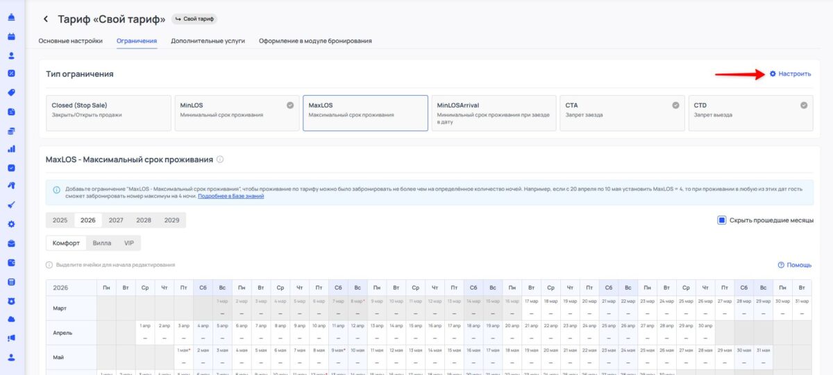Click the Свой тариф badge near title
The width and height of the screenshot is (833, 375).
[193, 19]
